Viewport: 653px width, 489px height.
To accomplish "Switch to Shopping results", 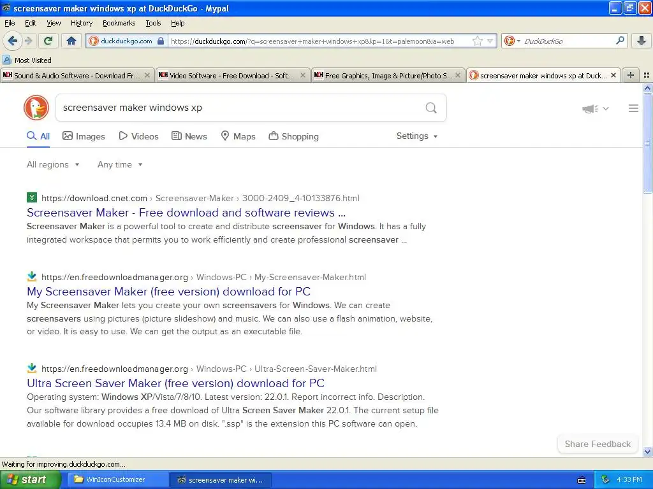I will coord(293,136).
